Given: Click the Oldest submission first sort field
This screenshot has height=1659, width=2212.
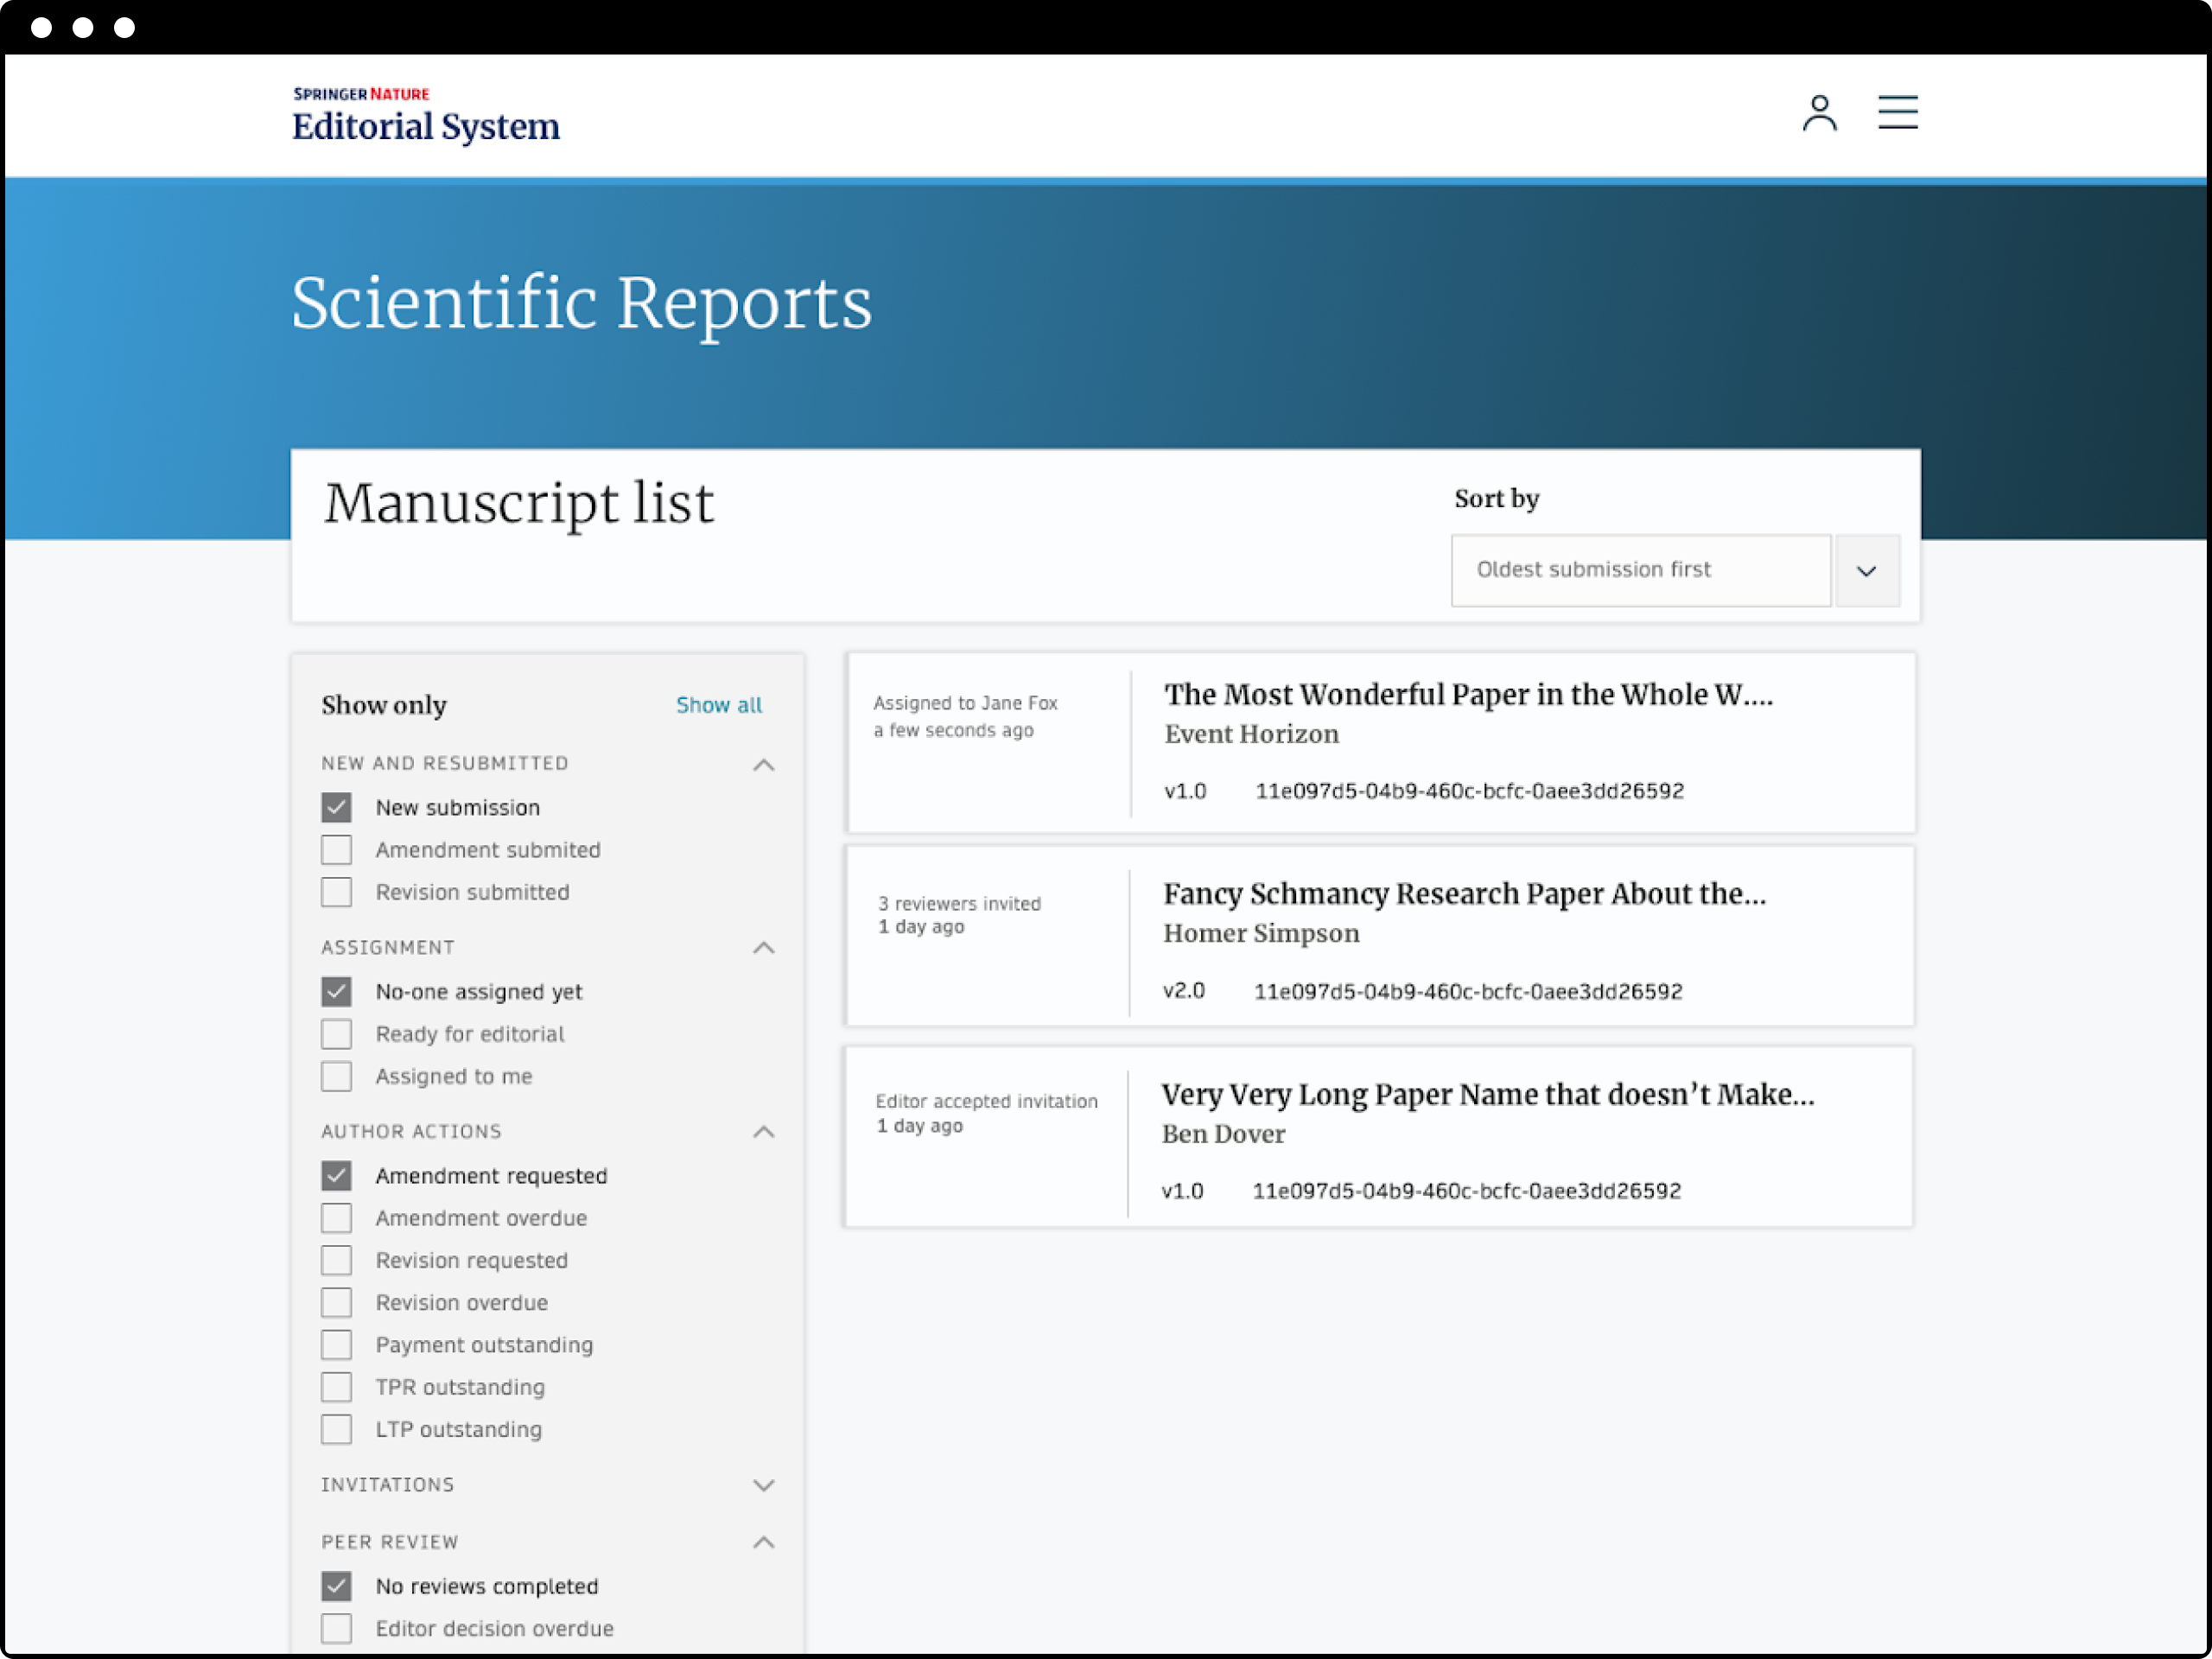Looking at the screenshot, I should click(1640, 571).
